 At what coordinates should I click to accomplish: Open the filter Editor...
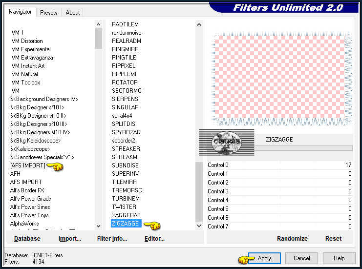pyautogui.click(x=154, y=239)
